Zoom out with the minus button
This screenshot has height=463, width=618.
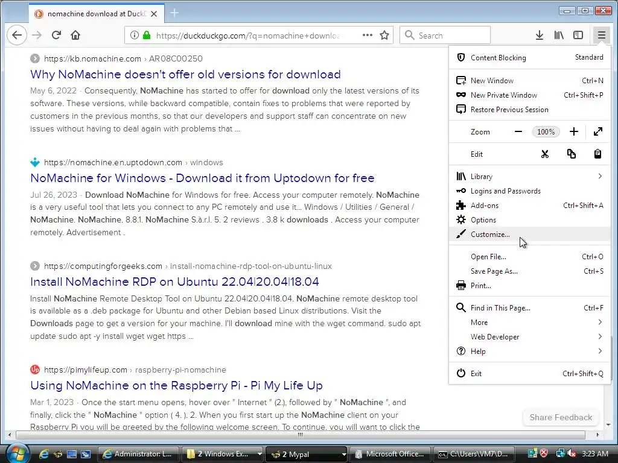coord(518,131)
